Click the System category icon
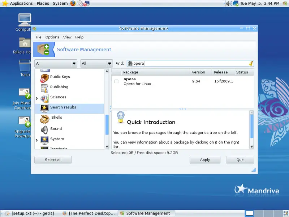This screenshot has width=289, height=217. point(44,140)
